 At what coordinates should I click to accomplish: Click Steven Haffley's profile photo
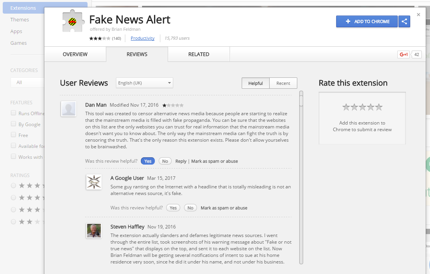pyautogui.click(x=94, y=230)
